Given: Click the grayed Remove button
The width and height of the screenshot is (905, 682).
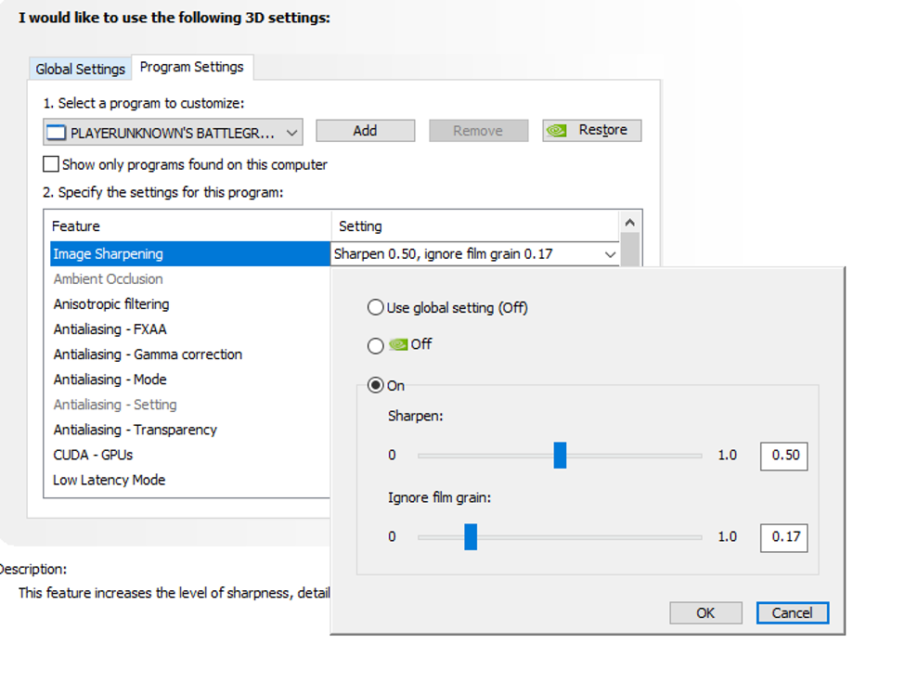Looking at the screenshot, I should click(478, 131).
